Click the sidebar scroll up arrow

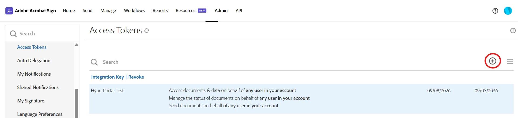pos(76,45)
